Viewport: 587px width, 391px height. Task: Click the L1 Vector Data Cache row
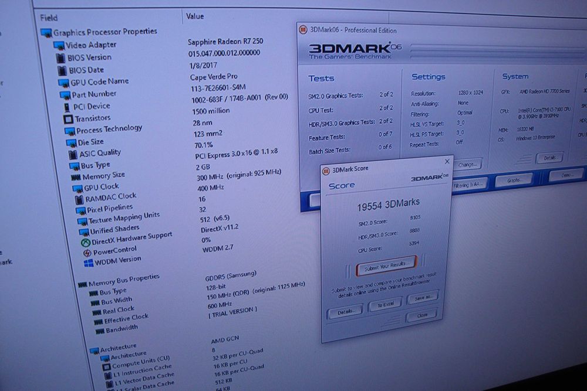tap(144, 379)
